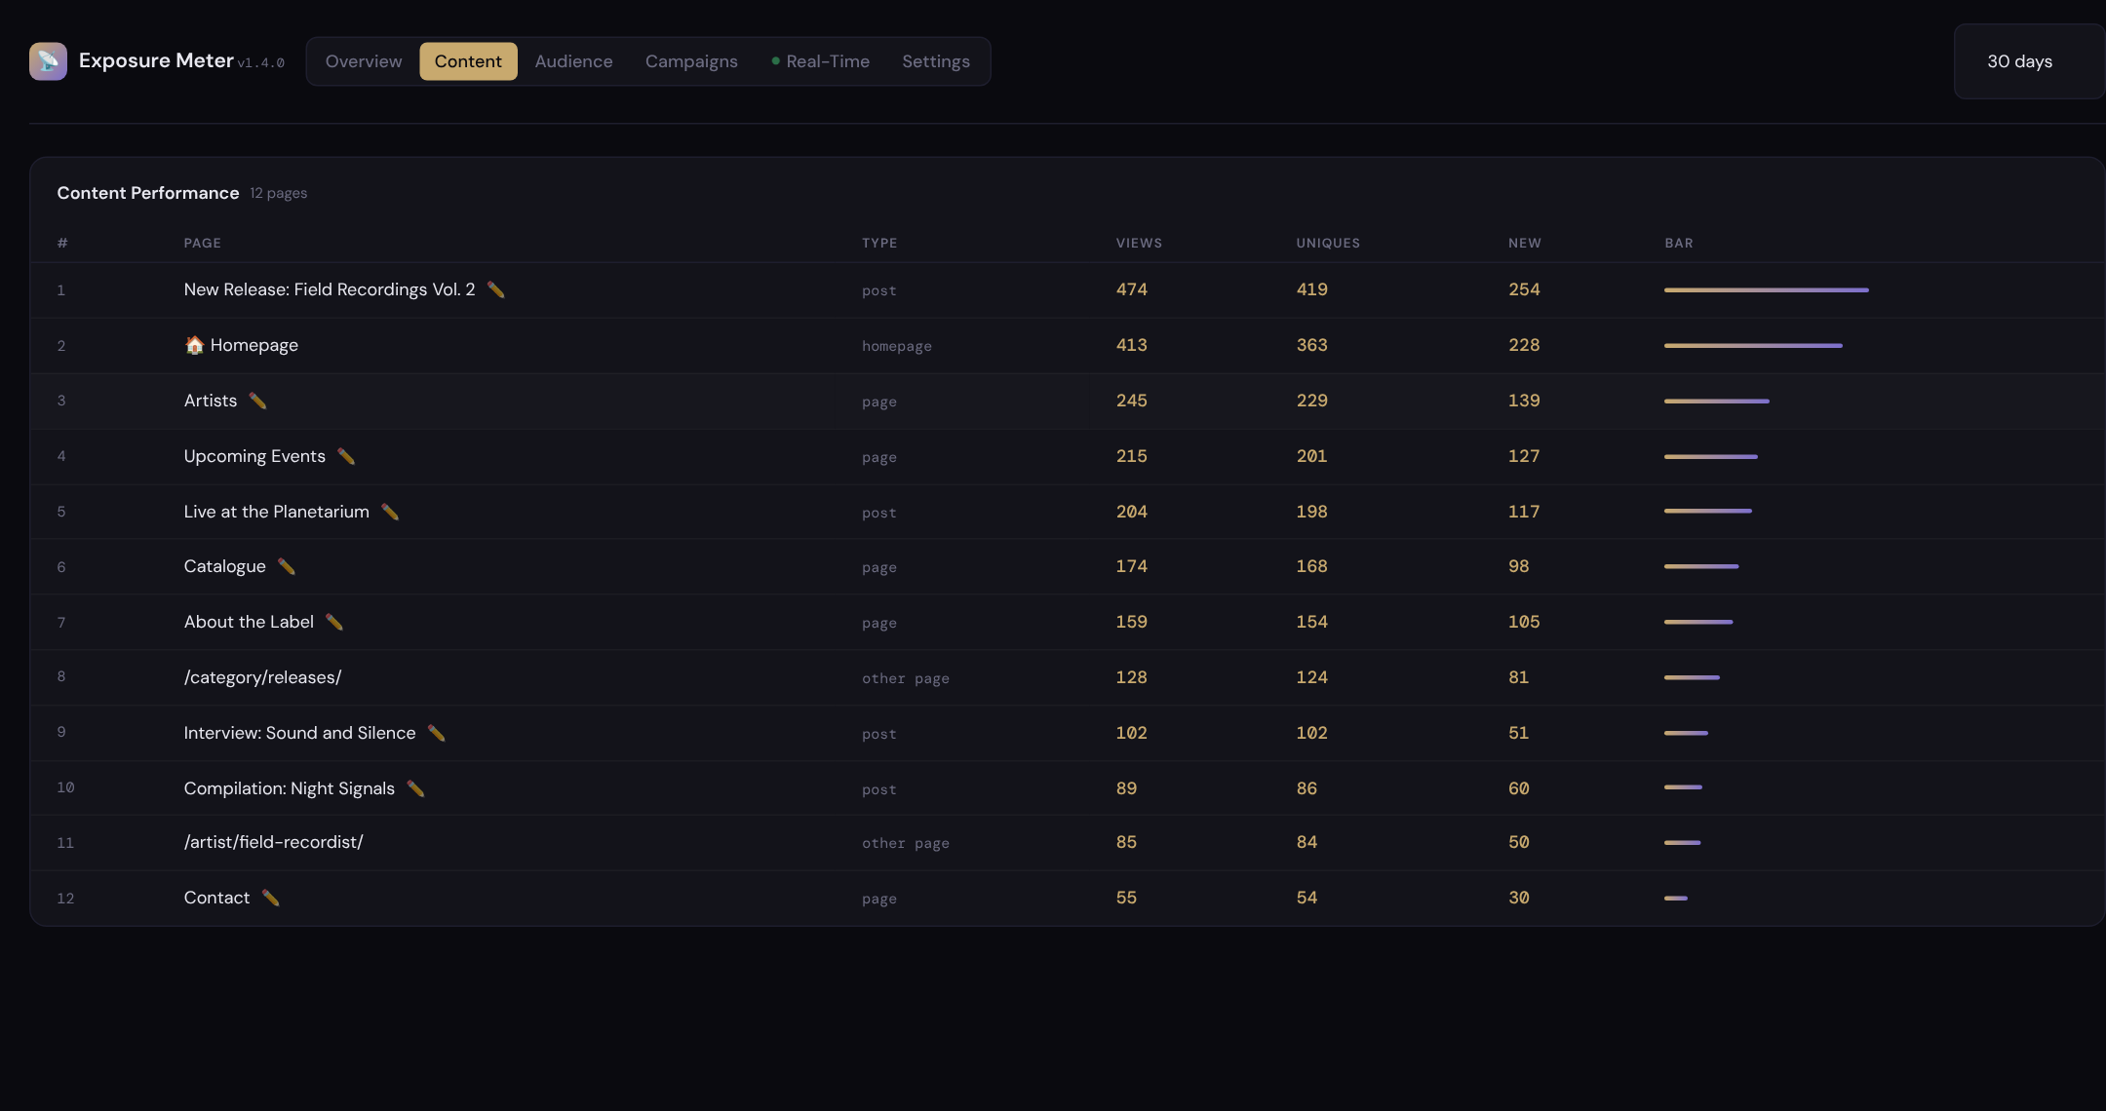
Task: Click the 474 views value
Action: (1132, 289)
